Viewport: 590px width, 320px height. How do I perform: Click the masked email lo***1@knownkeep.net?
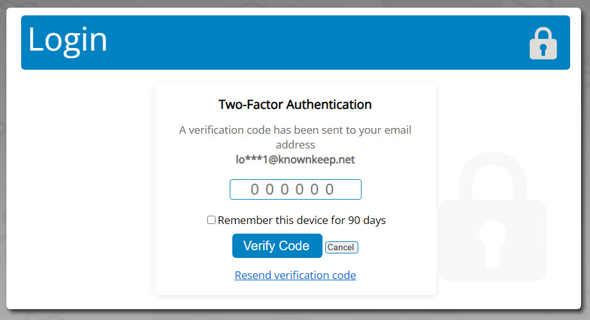pyautogui.click(x=296, y=159)
